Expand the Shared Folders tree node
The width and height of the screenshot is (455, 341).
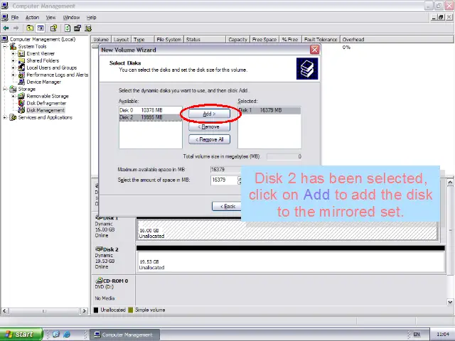[13, 60]
